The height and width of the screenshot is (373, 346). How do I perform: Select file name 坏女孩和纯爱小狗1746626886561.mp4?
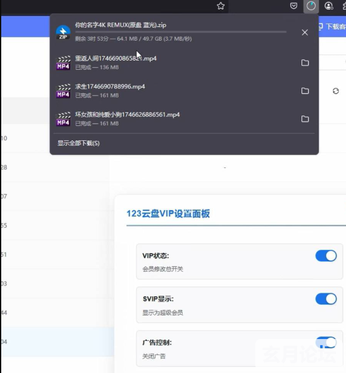(127, 114)
